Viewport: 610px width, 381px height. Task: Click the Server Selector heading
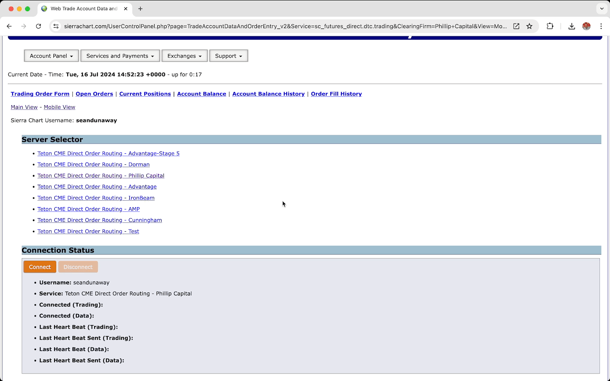click(52, 140)
